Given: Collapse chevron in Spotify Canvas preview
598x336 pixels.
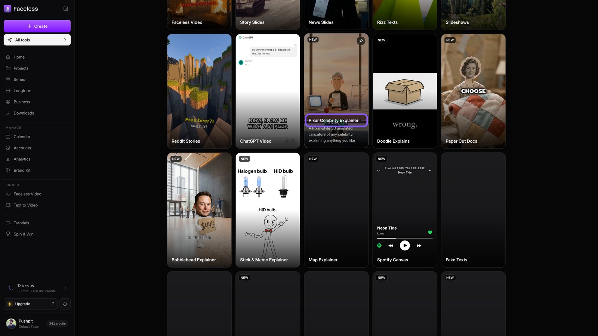Looking at the screenshot, I should coord(378,170).
